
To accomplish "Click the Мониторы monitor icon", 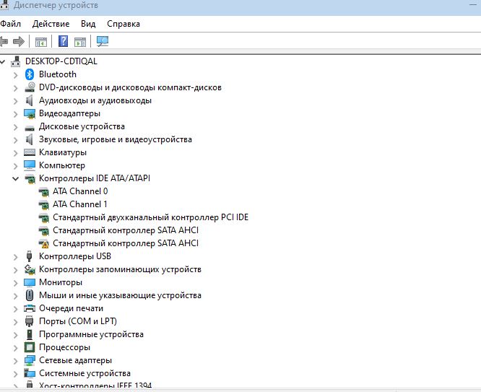I will tap(30, 282).
